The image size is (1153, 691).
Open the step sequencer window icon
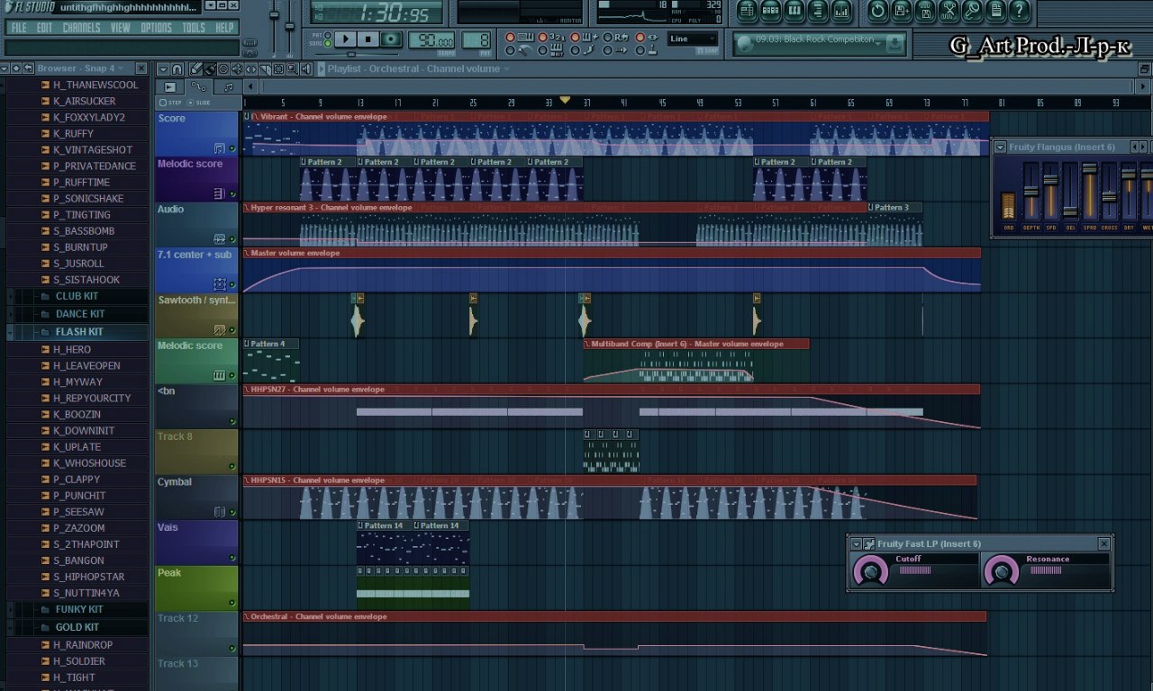pos(770,11)
